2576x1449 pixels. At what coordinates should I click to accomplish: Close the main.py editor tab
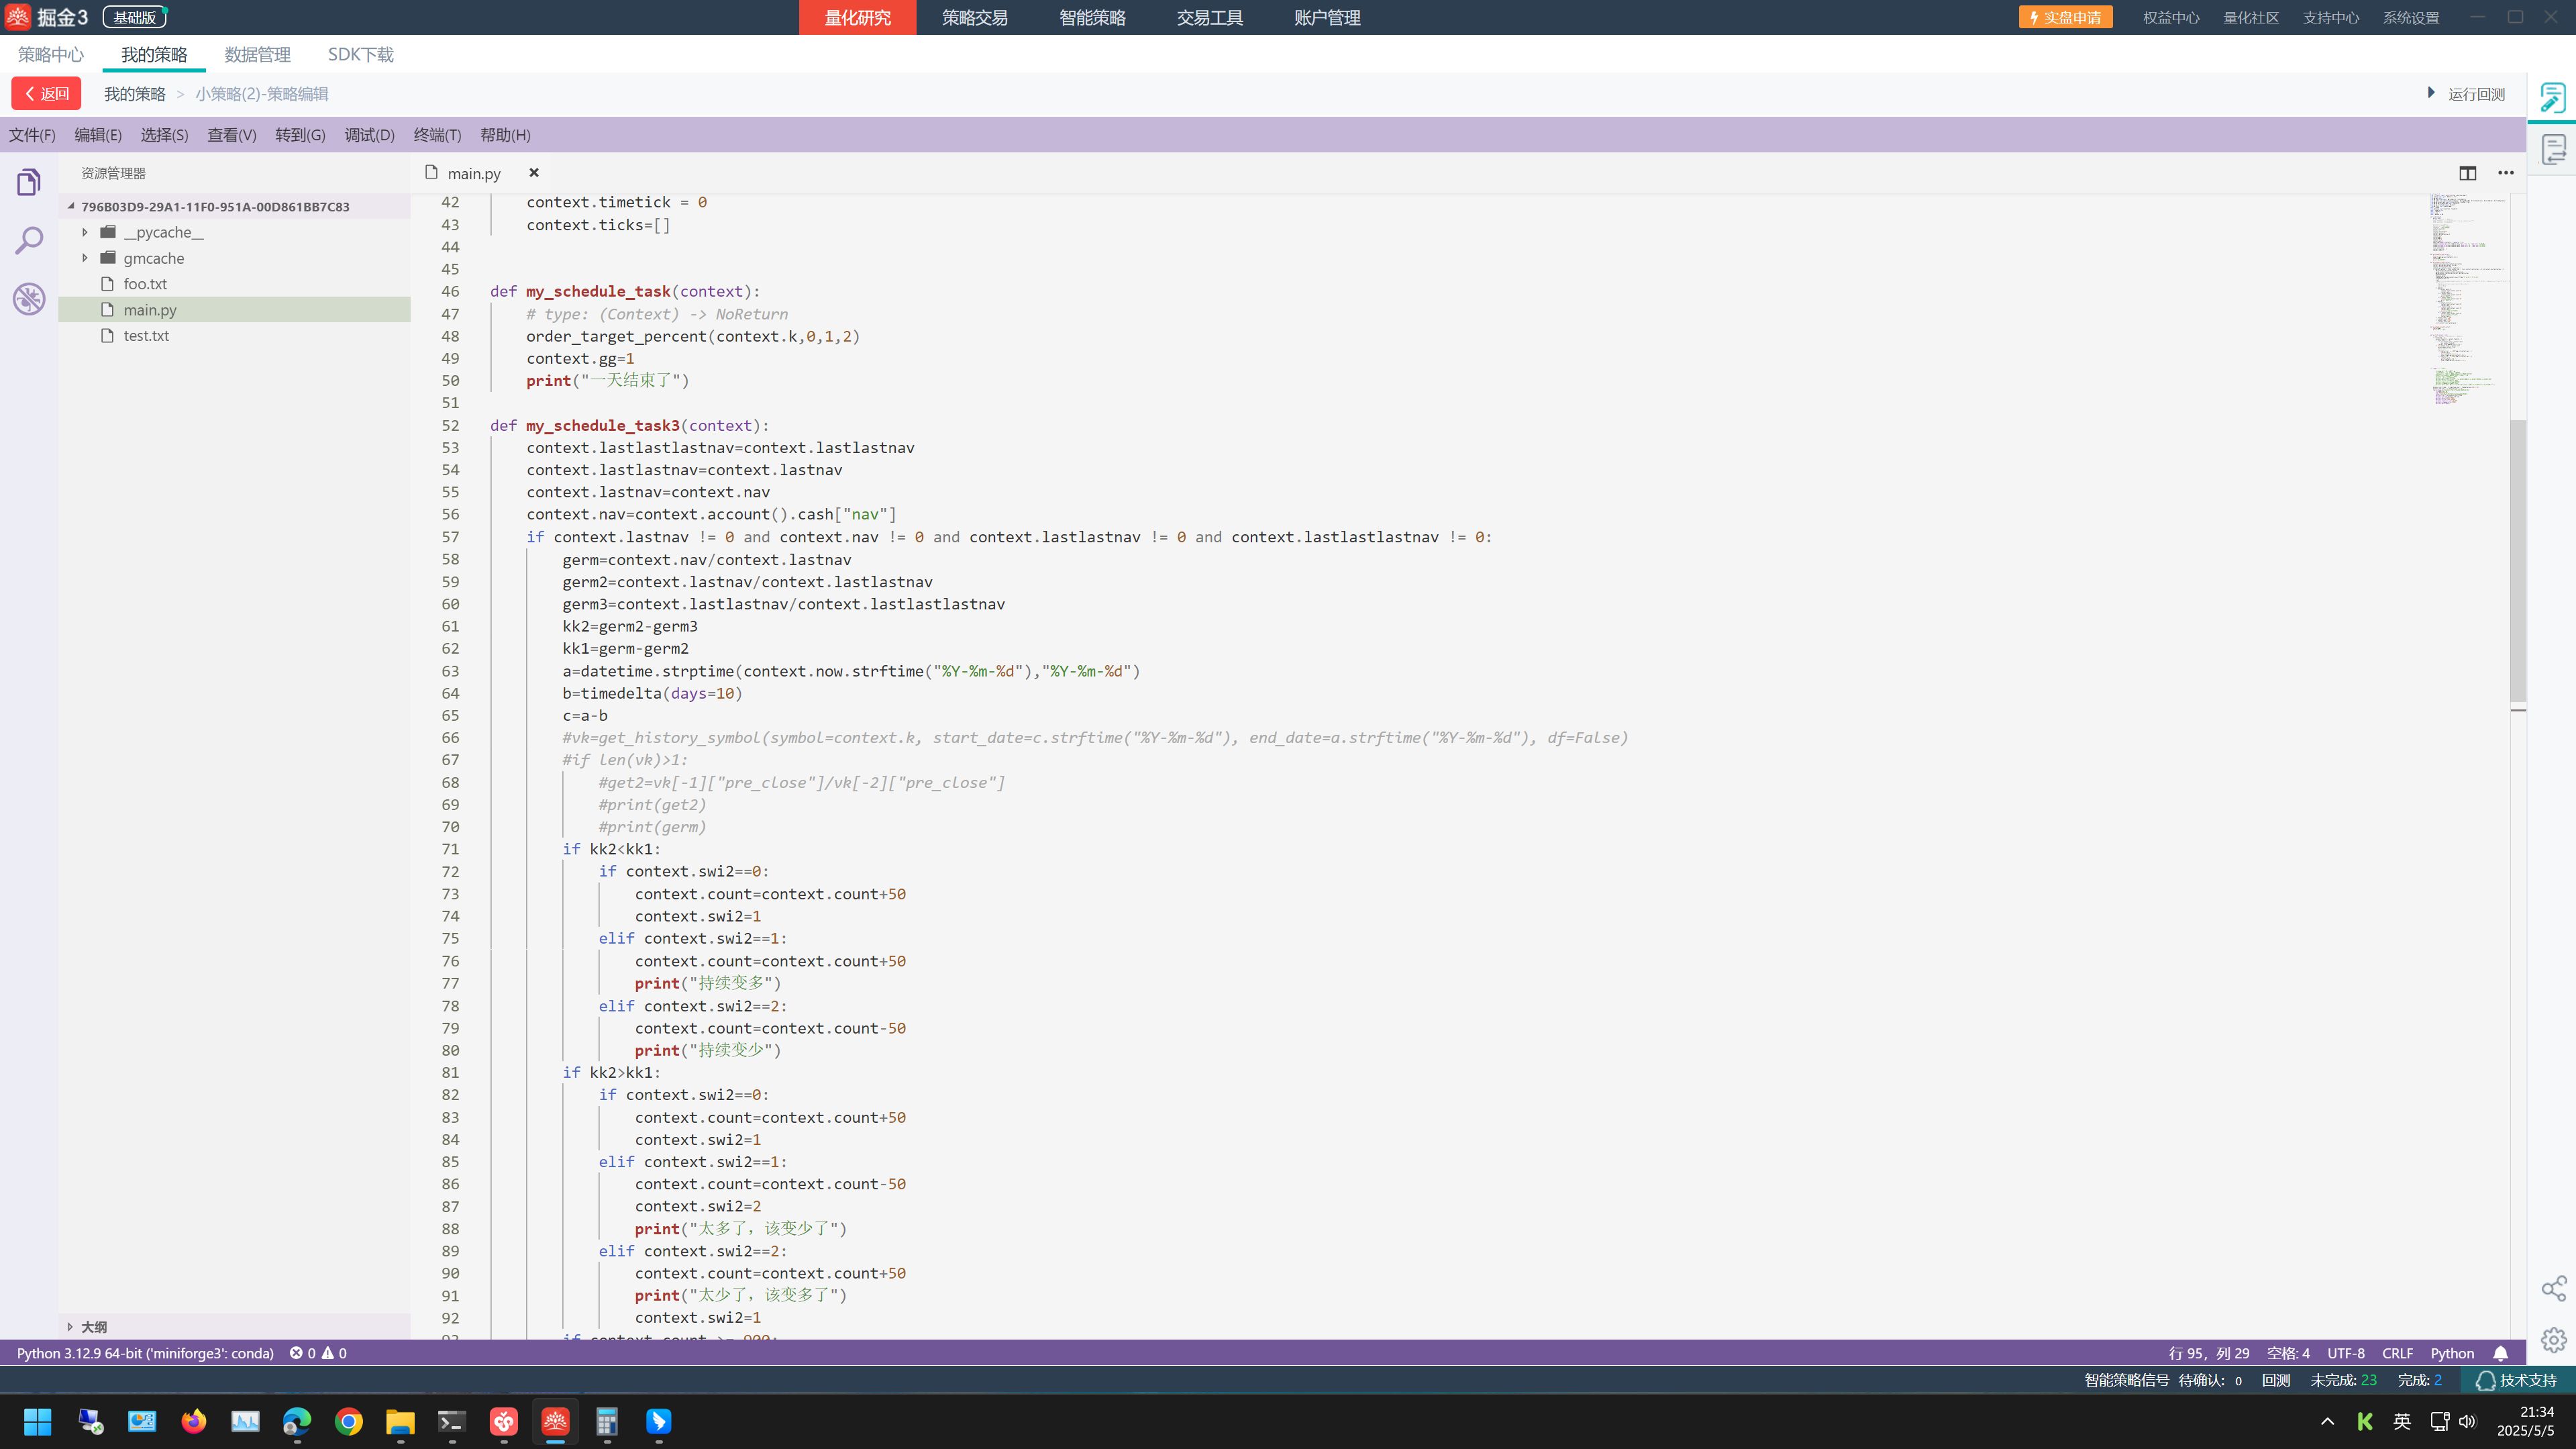pos(534,173)
